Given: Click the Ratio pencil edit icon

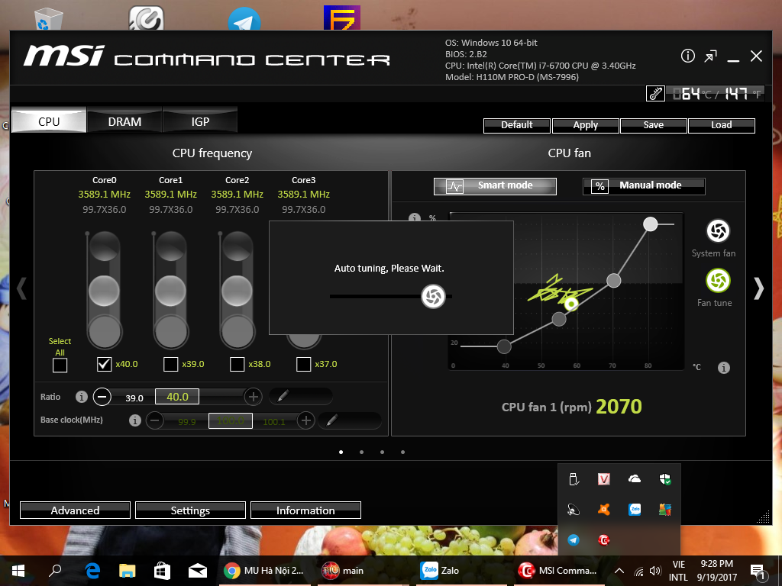Looking at the screenshot, I should pos(283,396).
